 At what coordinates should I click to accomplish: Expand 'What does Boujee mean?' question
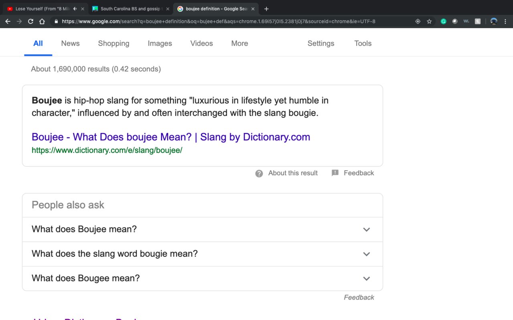(x=202, y=229)
